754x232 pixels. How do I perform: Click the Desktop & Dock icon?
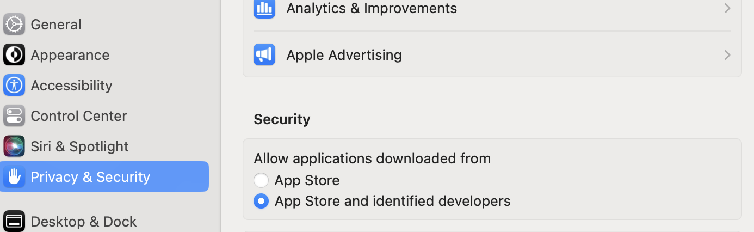pyautogui.click(x=14, y=221)
